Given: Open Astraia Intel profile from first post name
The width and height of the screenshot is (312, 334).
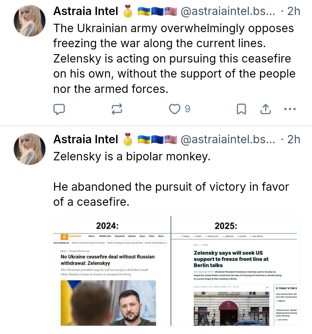Looking at the screenshot, I should coord(86,11).
